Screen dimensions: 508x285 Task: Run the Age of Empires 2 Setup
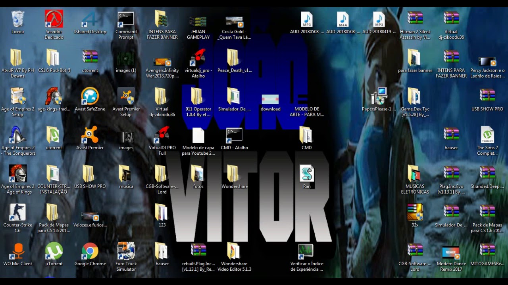[17, 96]
